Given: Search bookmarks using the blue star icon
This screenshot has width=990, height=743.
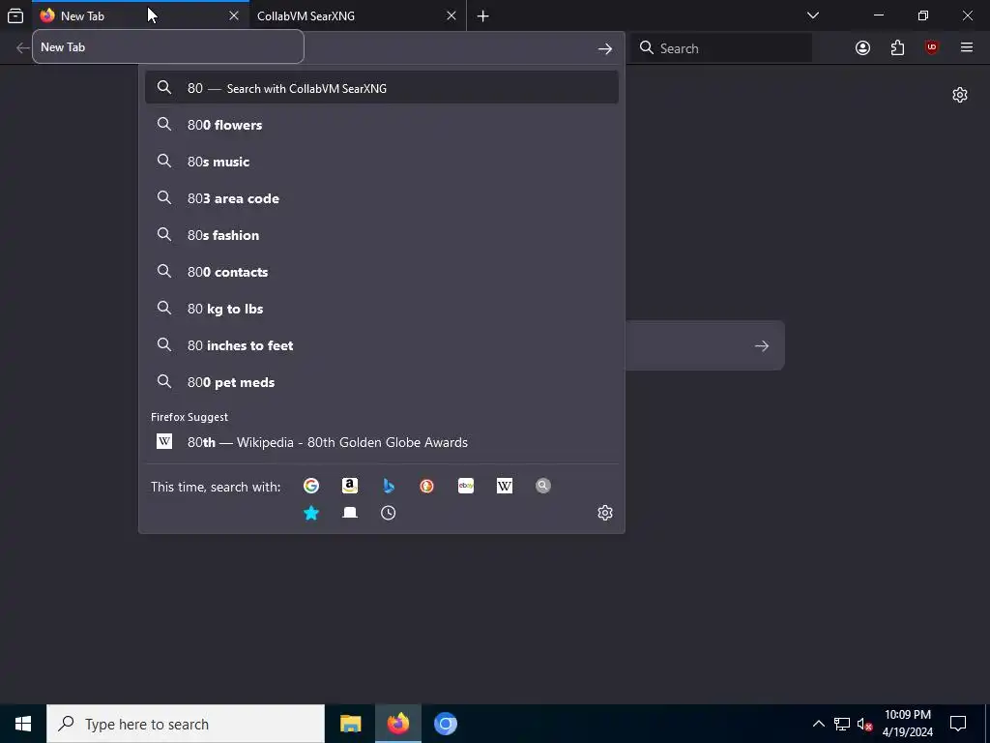Looking at the screenshot, I should point(311,513).
